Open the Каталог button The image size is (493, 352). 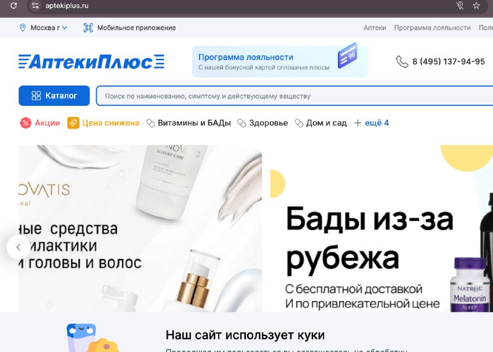click(x=54, y=96)
